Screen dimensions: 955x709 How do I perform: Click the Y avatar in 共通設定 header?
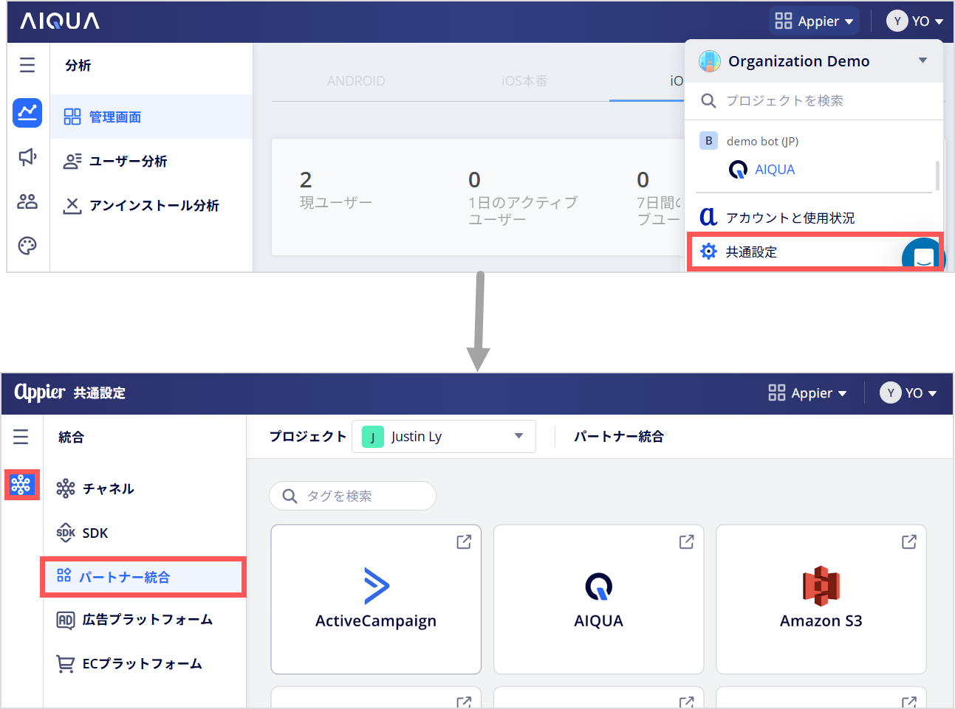pos(890,393)
